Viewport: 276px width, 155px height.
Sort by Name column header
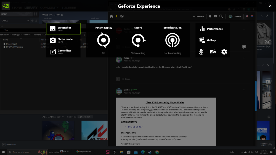(6, 40)
